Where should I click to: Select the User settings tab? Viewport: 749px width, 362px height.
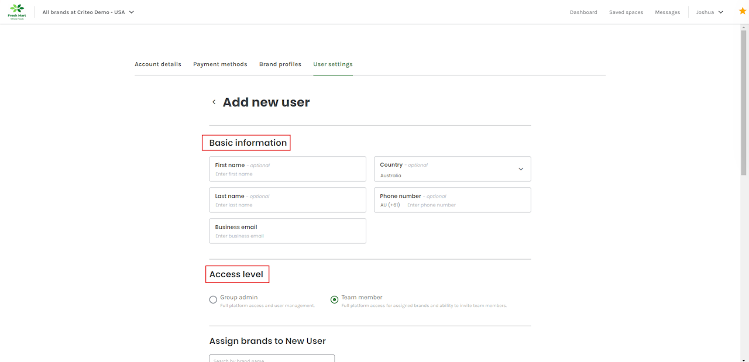click(x=333, y=64)
